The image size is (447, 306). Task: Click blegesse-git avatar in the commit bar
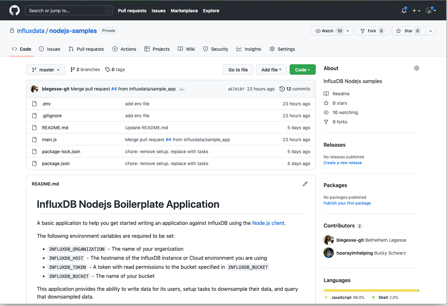click(x=34, y=89)
